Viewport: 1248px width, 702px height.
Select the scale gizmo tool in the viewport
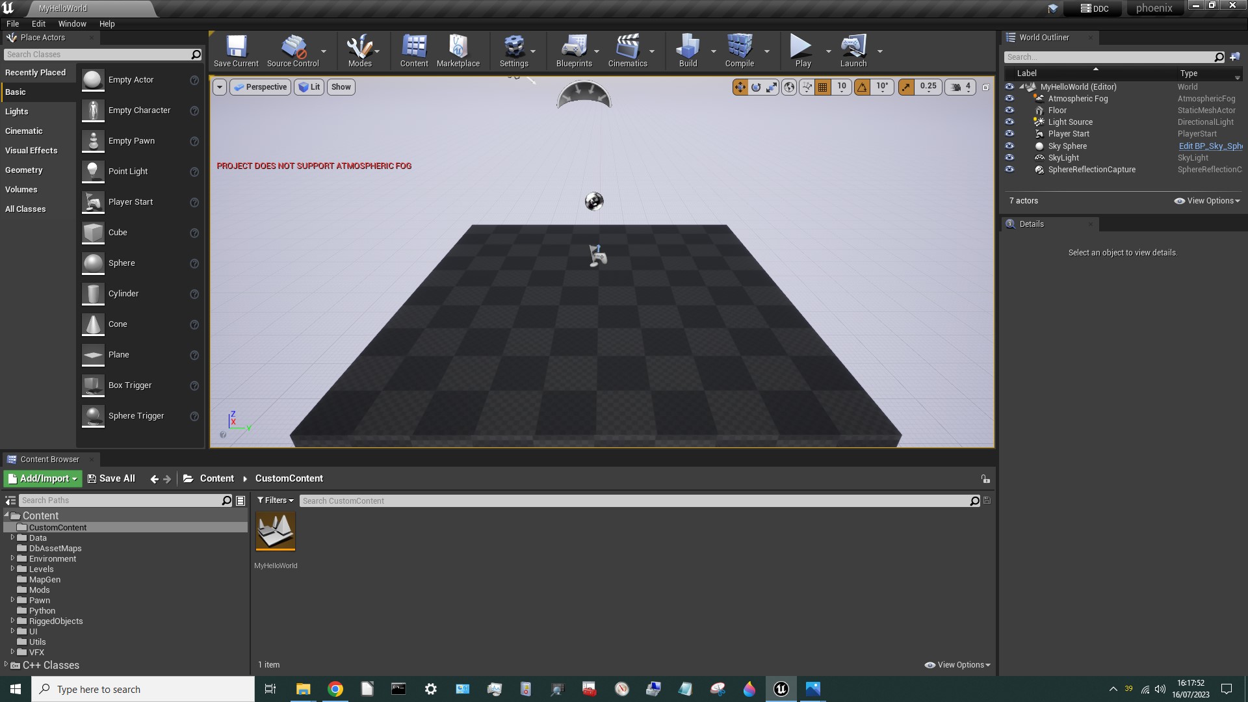(772, 87)
